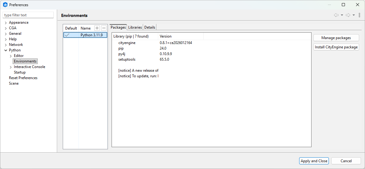
Task: Collapse the Python tree node
Action: [x=6, y=50]
